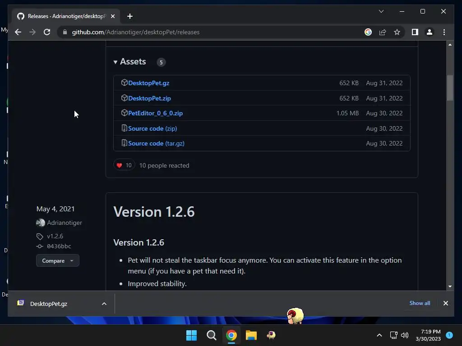
Task: Open Chrome three-dot menu
Action: [444, 32]
